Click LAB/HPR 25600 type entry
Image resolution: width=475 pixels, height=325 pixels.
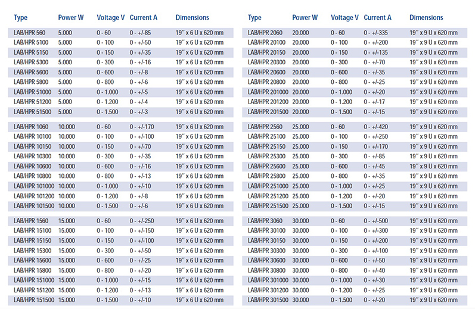(x=266, y=167)
